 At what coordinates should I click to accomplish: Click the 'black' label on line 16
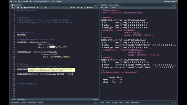62,47
